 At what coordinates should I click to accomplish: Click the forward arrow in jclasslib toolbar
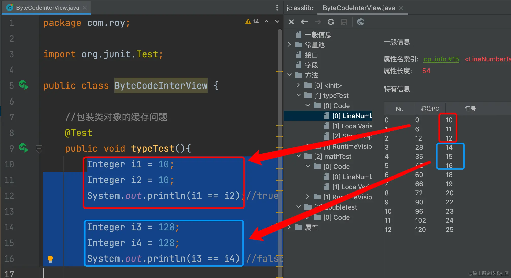pyautogui.click(x=318, y=22)
